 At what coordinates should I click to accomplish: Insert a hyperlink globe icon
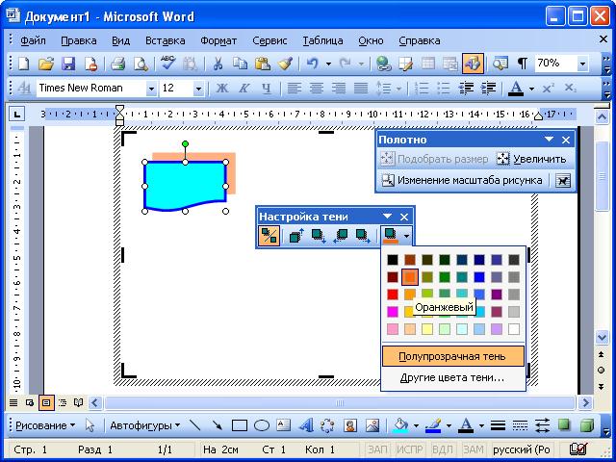pyautogui.click(x=383, y=64)
